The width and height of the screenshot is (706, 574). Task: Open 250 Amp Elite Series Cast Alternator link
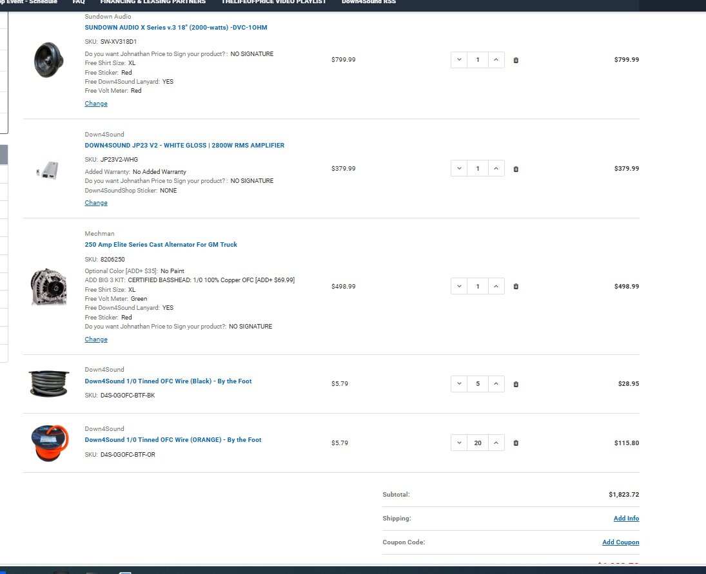(x=161, y=245)
